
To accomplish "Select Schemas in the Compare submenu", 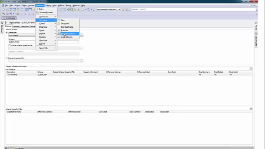I will pyautogui.click(x=68, y=30).
